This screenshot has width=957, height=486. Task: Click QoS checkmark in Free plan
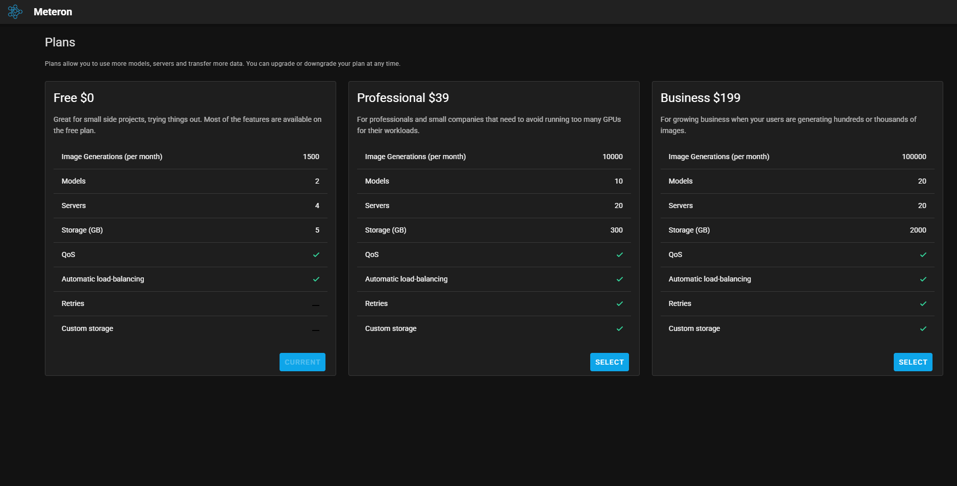316,255
